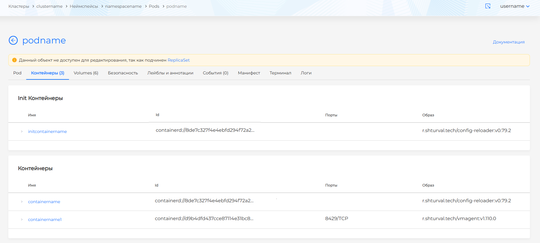Open the Документация link
The image size is (540, 243).
pos(508,42)
